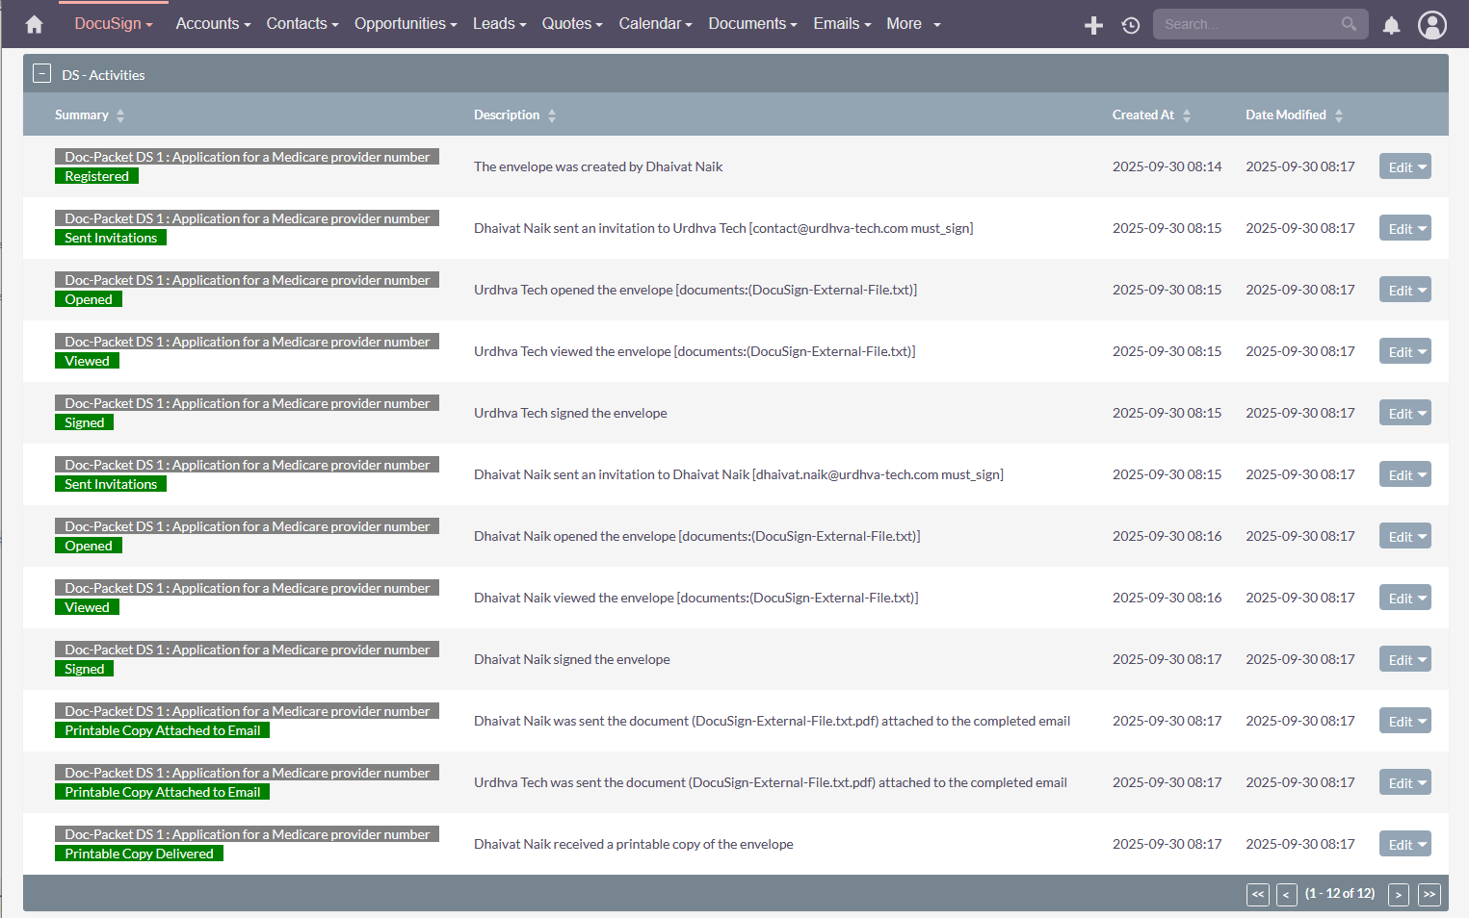Click the home icon in the navigation bar
The height and width of the screenshot is (918, 1469).
pos(34,23)
